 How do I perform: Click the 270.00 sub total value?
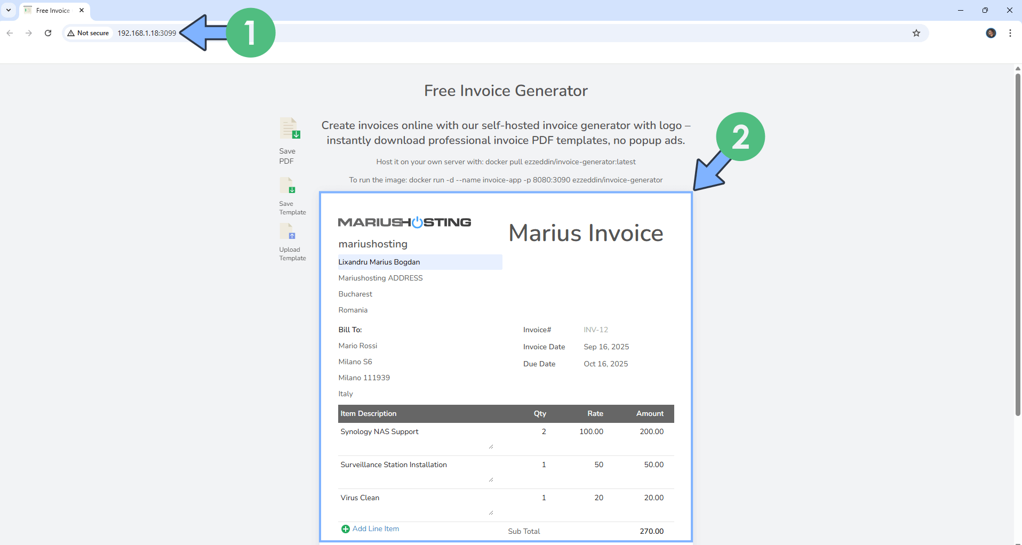[652, 531]
